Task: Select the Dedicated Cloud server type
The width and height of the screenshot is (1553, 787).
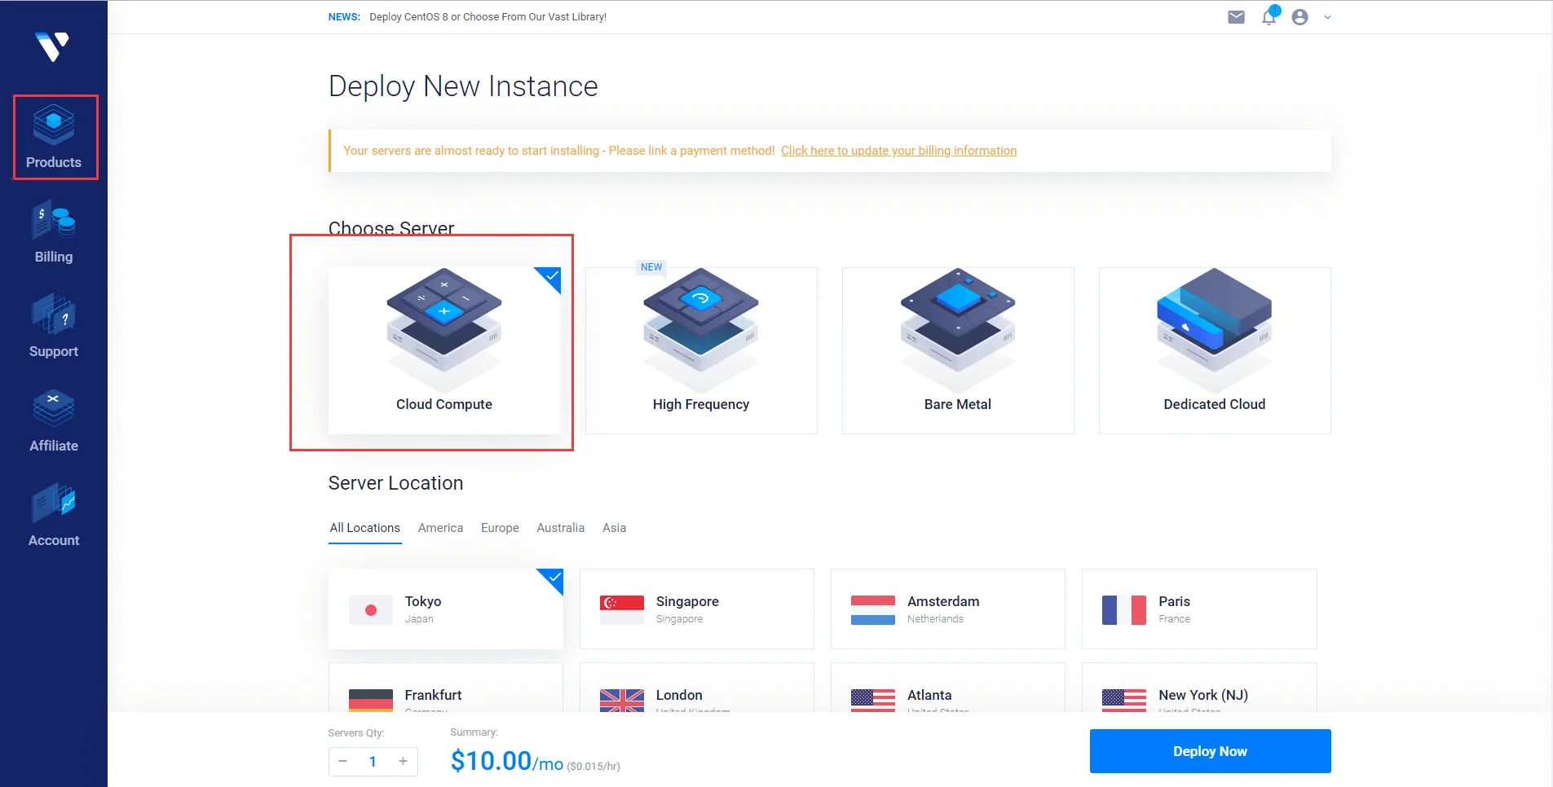Action: [x=1215, y=350]
